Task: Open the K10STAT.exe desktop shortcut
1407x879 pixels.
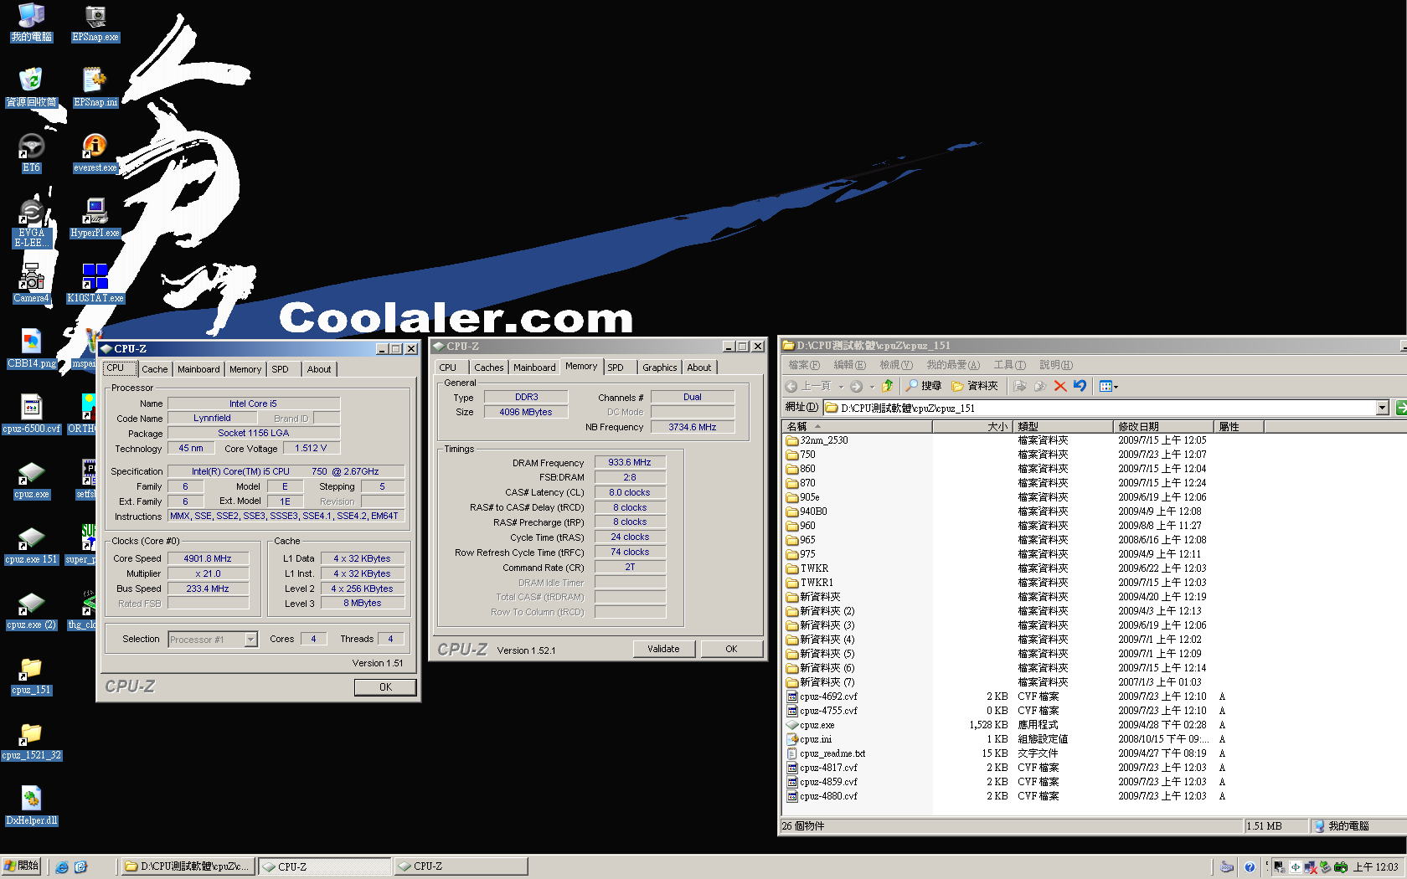Action: pyautogui.click(x=95, y=285)
